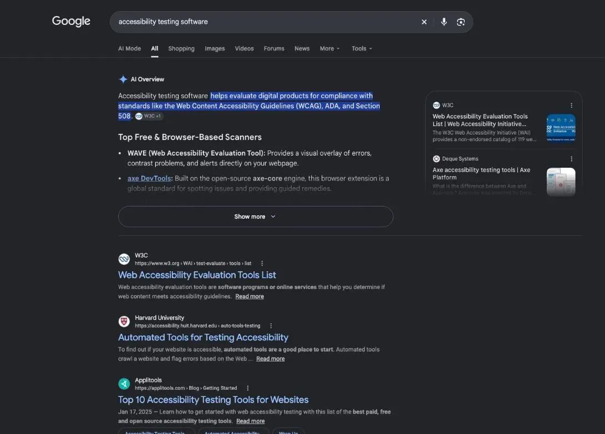Open the three-dot menu for W3C result
The height and width of the screenshot is (434, 605).
(262, 263)
